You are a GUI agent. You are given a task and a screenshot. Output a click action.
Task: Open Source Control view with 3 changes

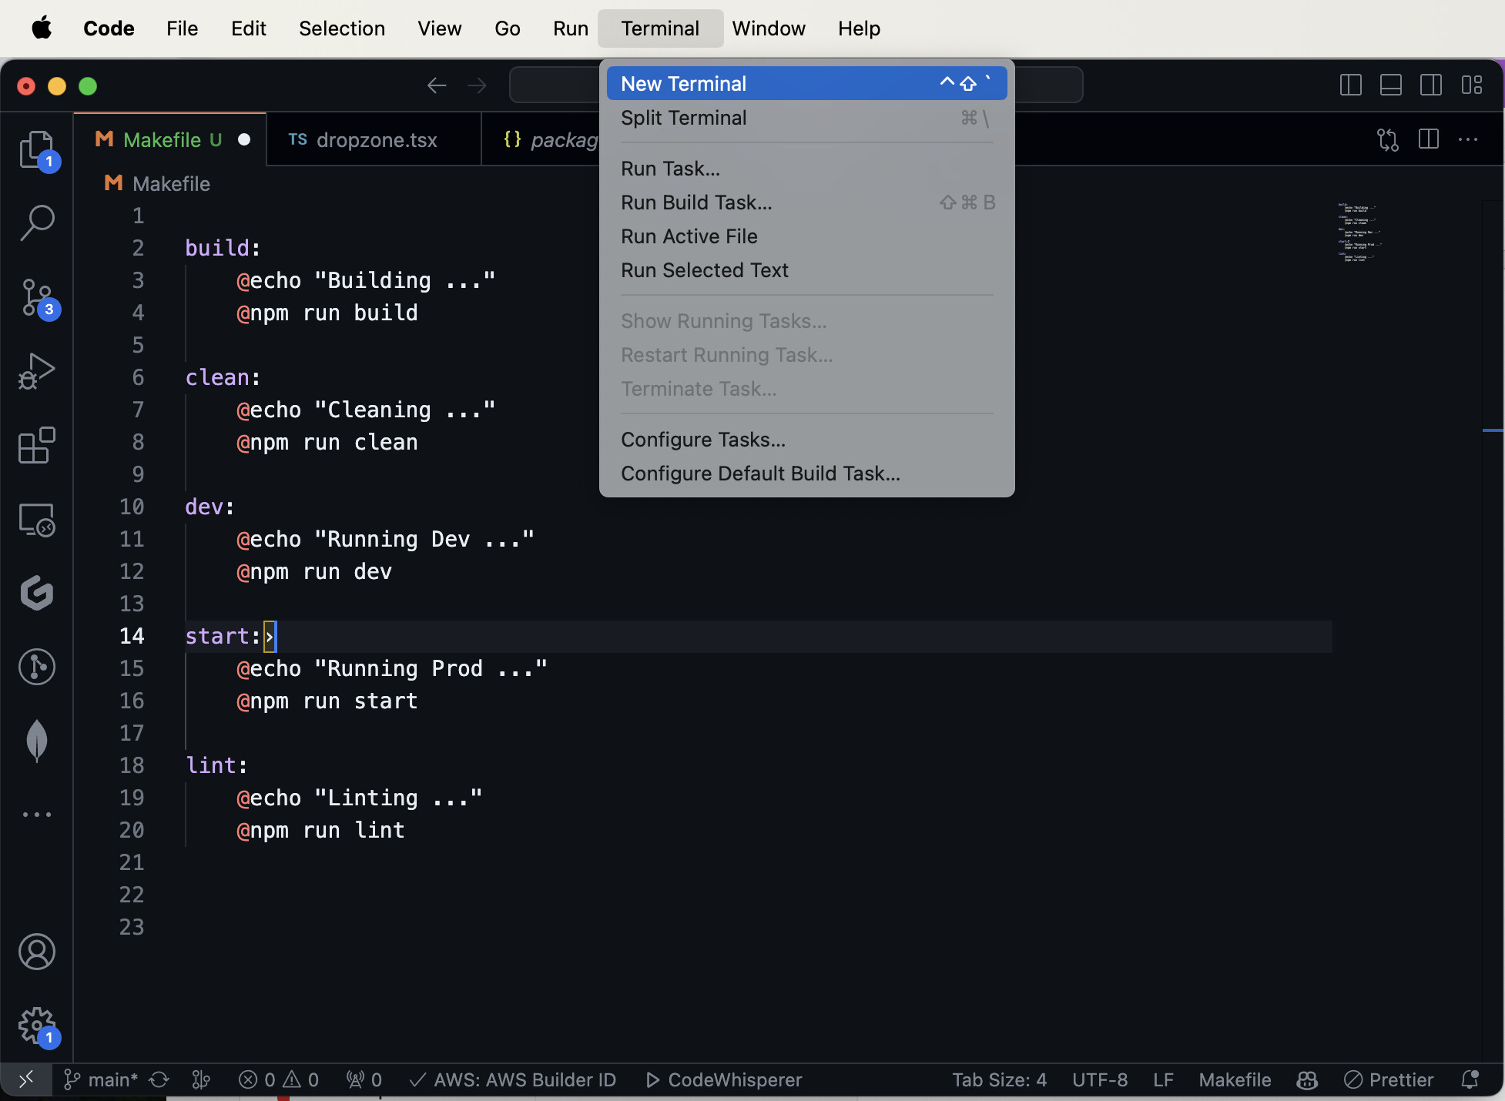[x=37, y=297]
